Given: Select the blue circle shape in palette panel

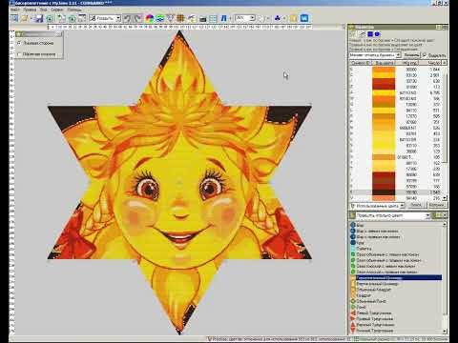Looking at the screenshot, I should pyautogui.click(x=377, y=34).
